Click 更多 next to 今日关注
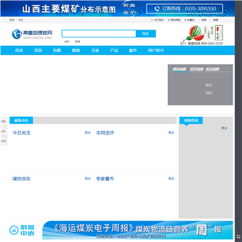 pyautogui.click(x=87, y=132)
